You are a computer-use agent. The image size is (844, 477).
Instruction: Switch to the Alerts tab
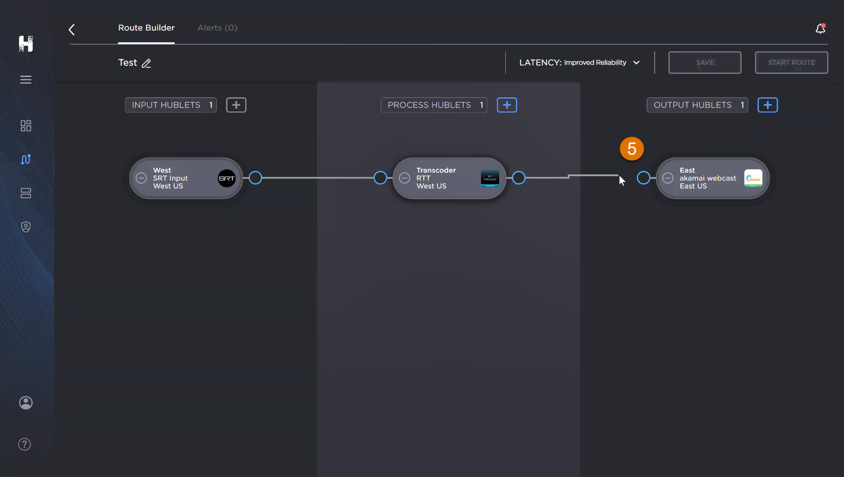point(217,27)
